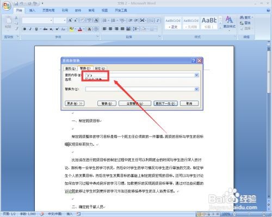
Task: Click the Sort icon in the paragraph group
Action: click(151, 20)
